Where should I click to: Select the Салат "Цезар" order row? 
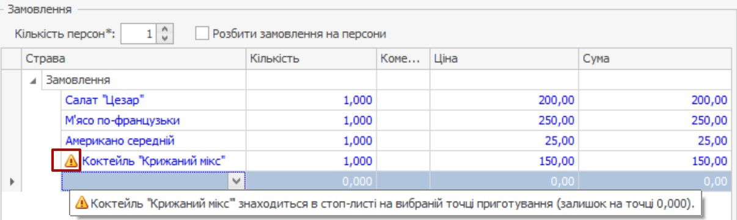click(x=396, y=100)
